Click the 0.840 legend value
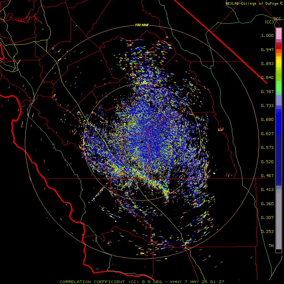This screenshot has width=284, height=284. coord(267,78)
